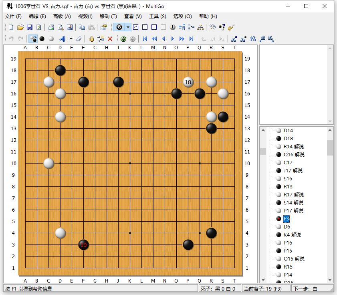The image size is (337, 295).
Task: Select move K4 解说 in the move tree
Action: point(292,235)
